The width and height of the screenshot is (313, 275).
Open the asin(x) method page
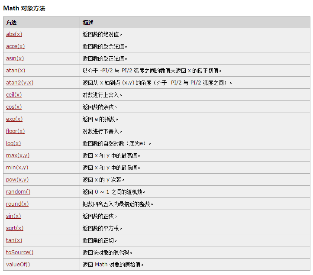click(15, 58)
